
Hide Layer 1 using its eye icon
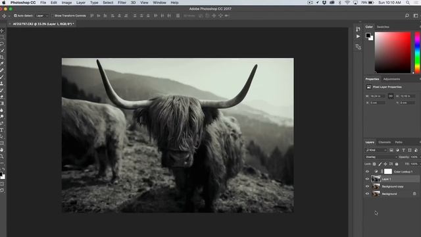pos(367,179)
